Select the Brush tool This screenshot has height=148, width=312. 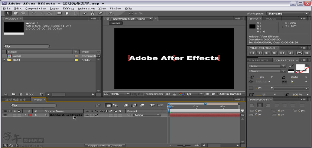pos(85,13)
